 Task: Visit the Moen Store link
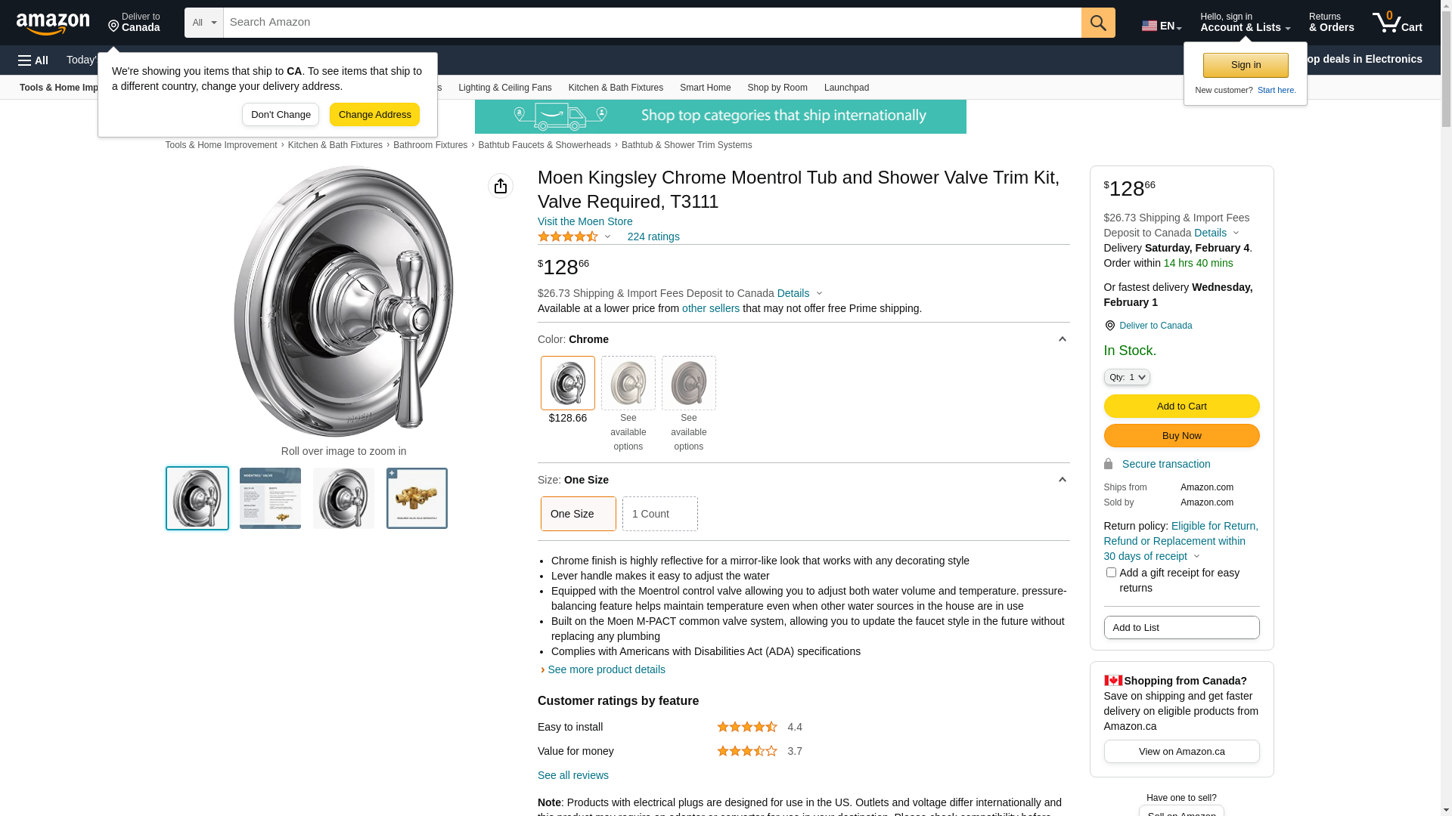tap(585, 221)
